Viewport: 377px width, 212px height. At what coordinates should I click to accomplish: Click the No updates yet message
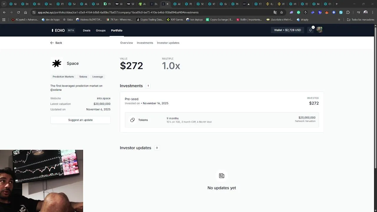click(222, 188)
